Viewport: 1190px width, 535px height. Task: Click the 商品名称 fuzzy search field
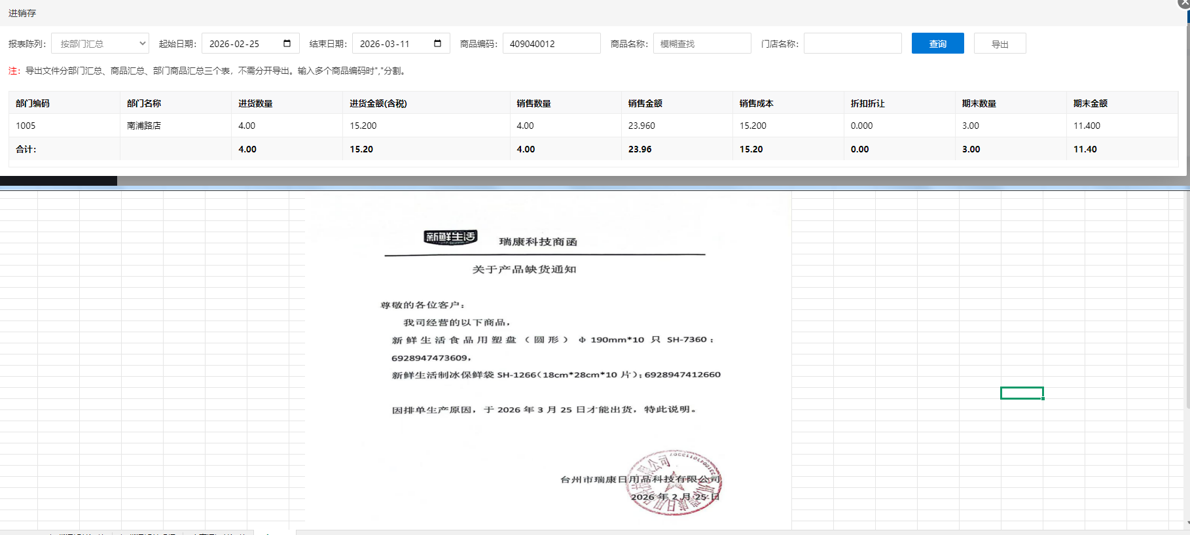click(702, 44)
